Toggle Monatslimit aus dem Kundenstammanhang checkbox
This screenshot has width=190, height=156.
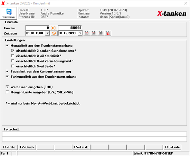pyautogui.click(x=7, y=45)
